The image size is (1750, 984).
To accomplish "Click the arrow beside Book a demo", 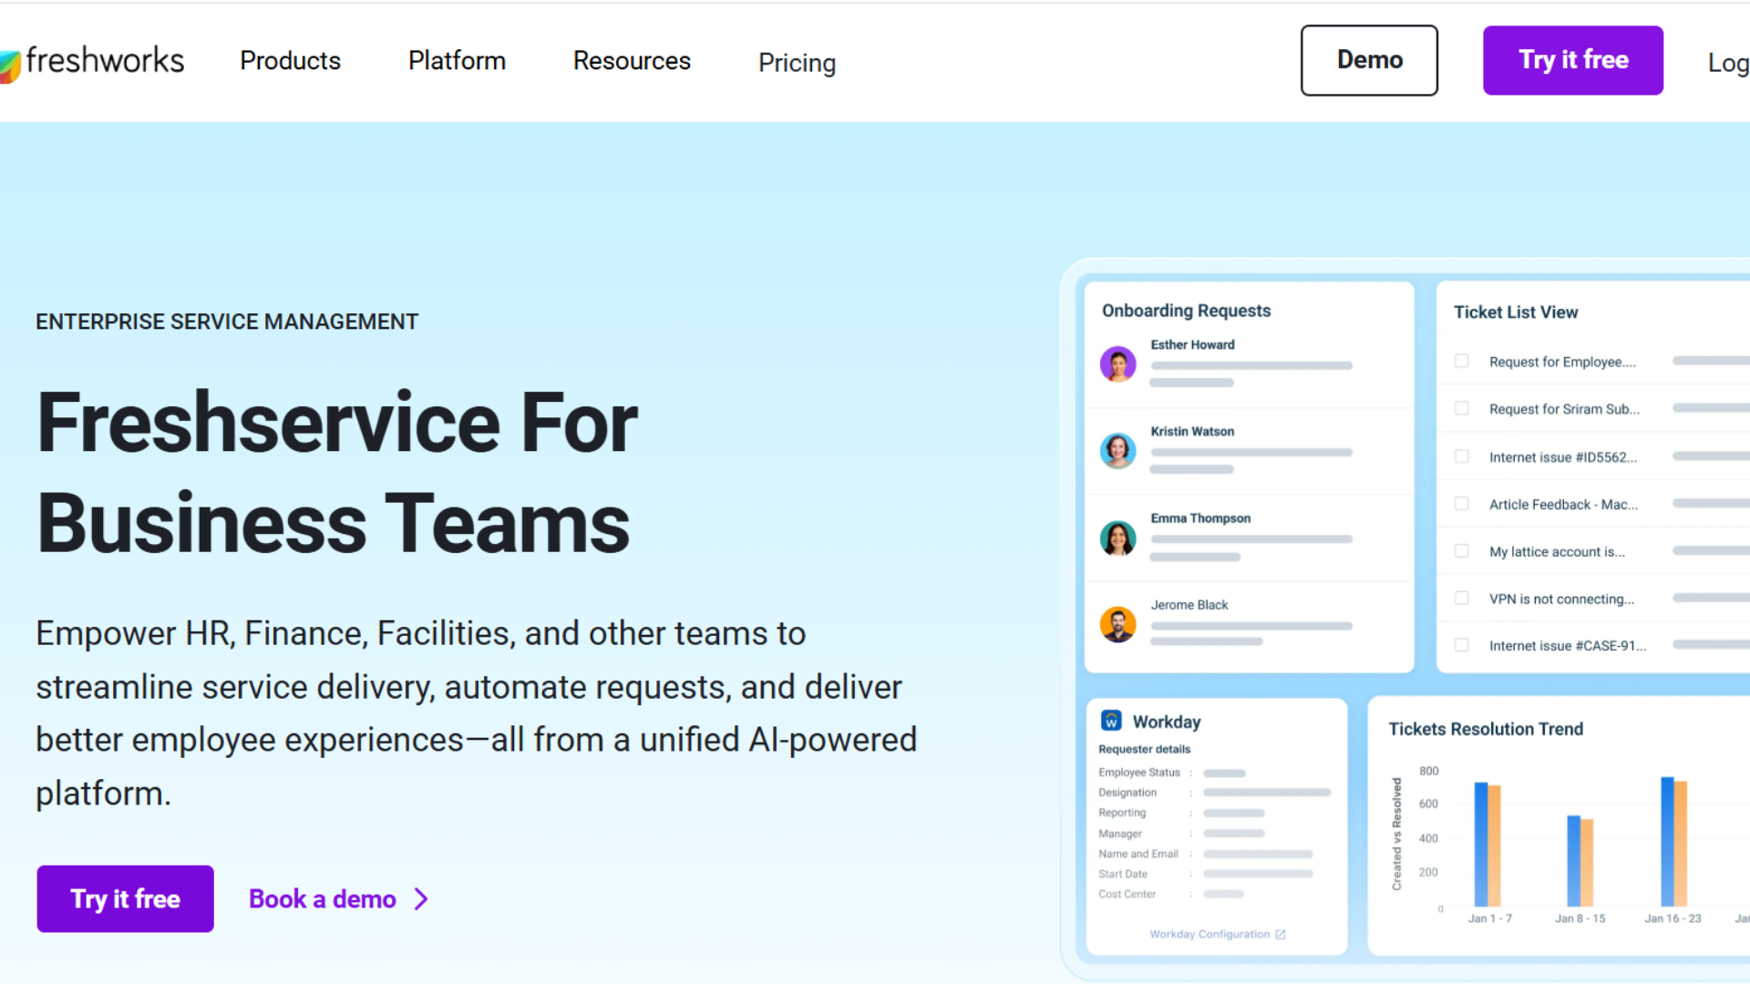I will [x=421, y=899].
